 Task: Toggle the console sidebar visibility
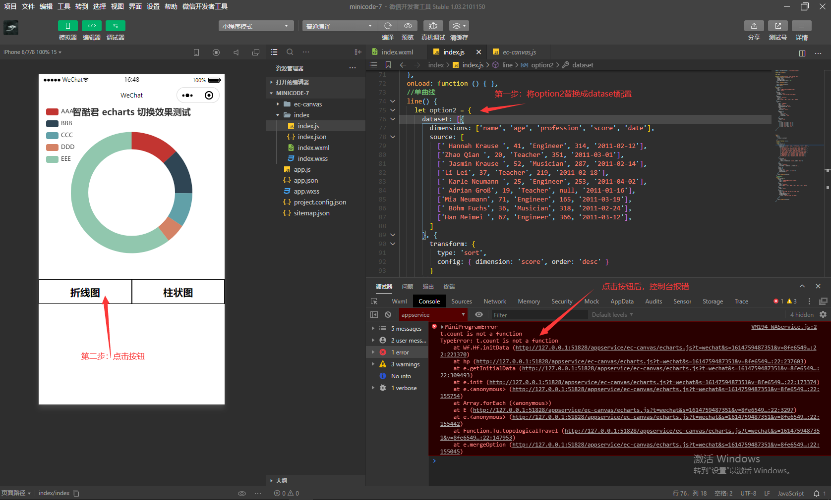click(x=374, y=314)
